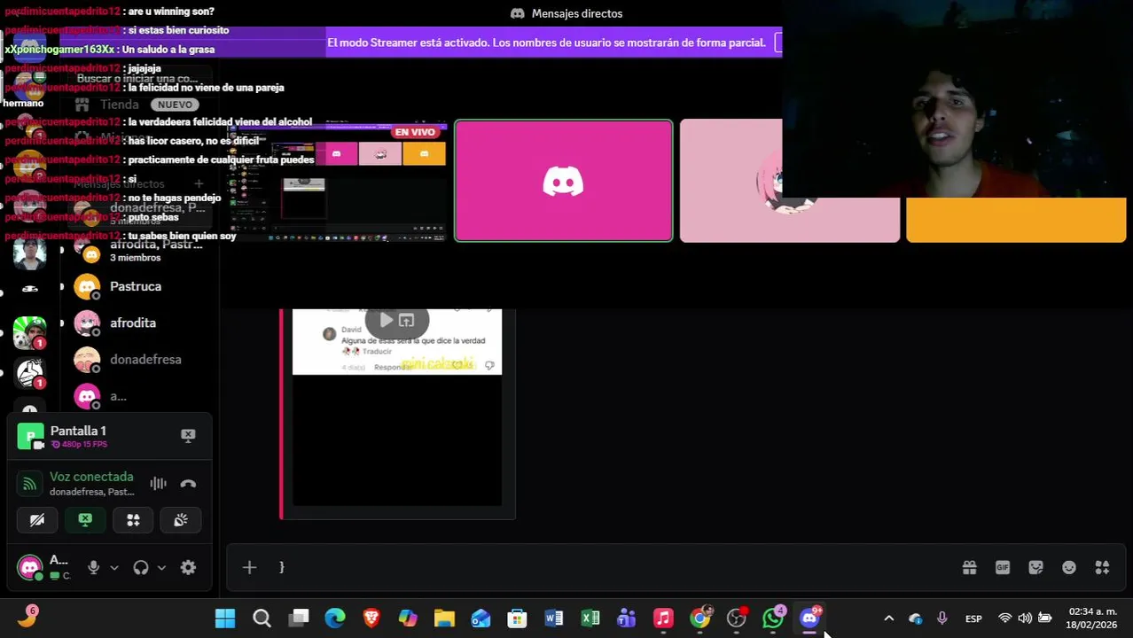
Task: Click the tray microphone in-use icon
Action: point(942,619)
